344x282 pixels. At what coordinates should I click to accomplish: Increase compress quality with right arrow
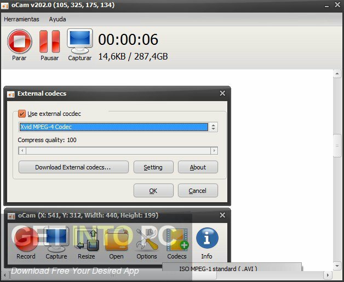click(214, 151)
